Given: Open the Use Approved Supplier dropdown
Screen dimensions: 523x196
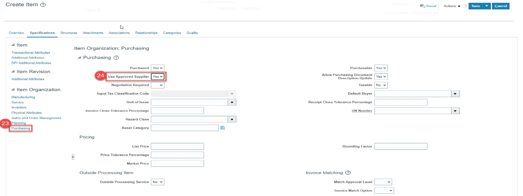Looking at the screenshot, I should coord(158,77).
